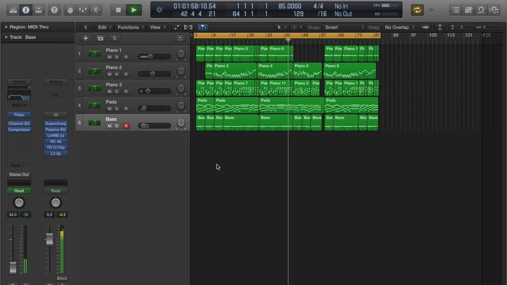Open the Trilian instrument slot
Viewport: 507px width, 285px height.
(19, 115)
